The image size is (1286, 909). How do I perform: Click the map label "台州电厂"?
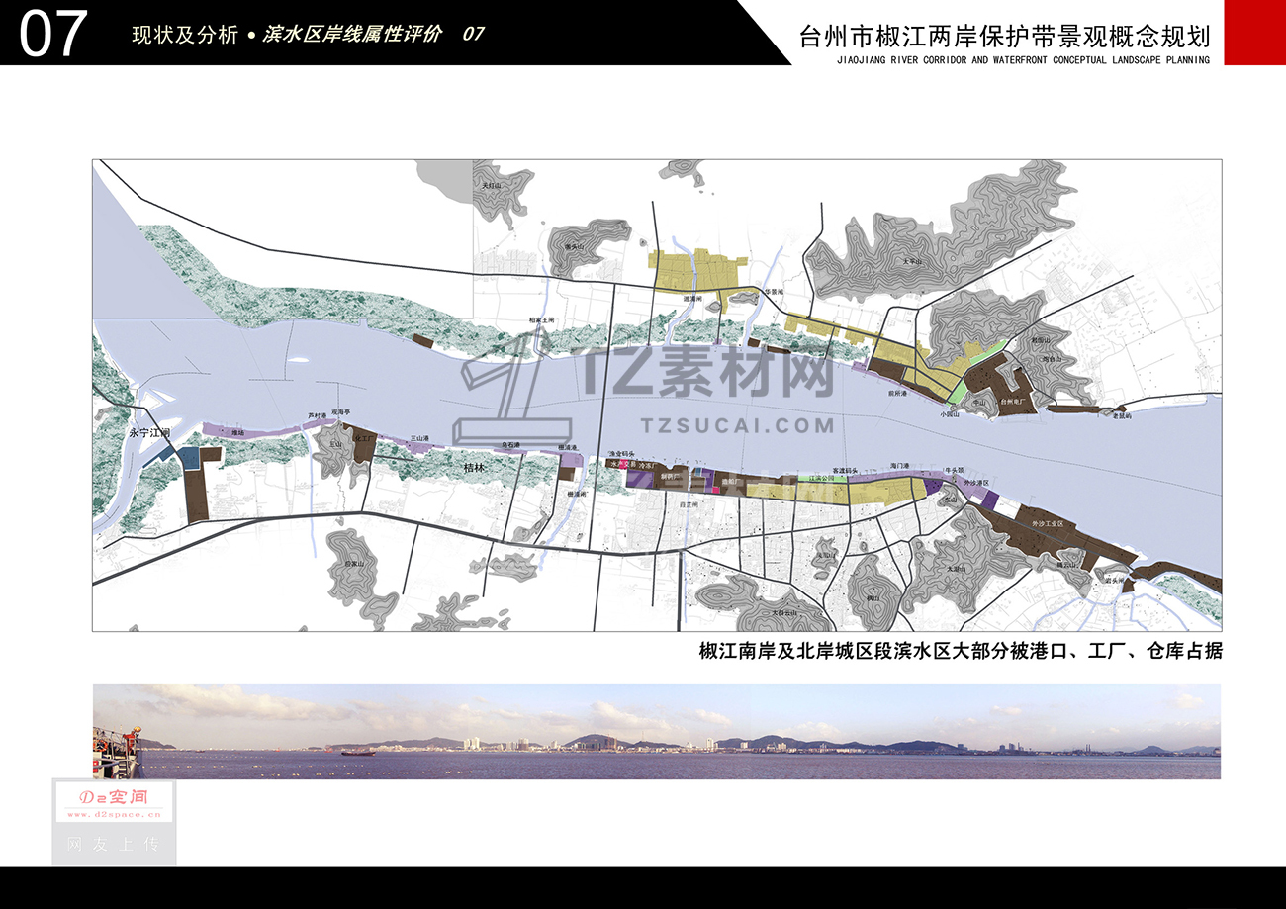pyautogui.click(x=1014, y=403)
